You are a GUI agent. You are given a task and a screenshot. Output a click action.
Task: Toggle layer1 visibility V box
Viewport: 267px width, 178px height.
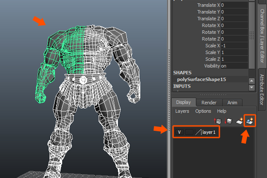pos(179,132)
